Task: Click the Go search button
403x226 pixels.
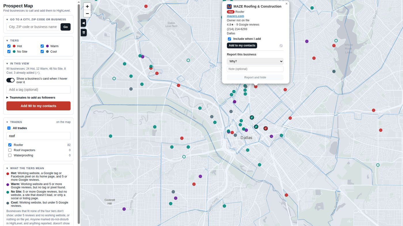Action: coord(65,27)
